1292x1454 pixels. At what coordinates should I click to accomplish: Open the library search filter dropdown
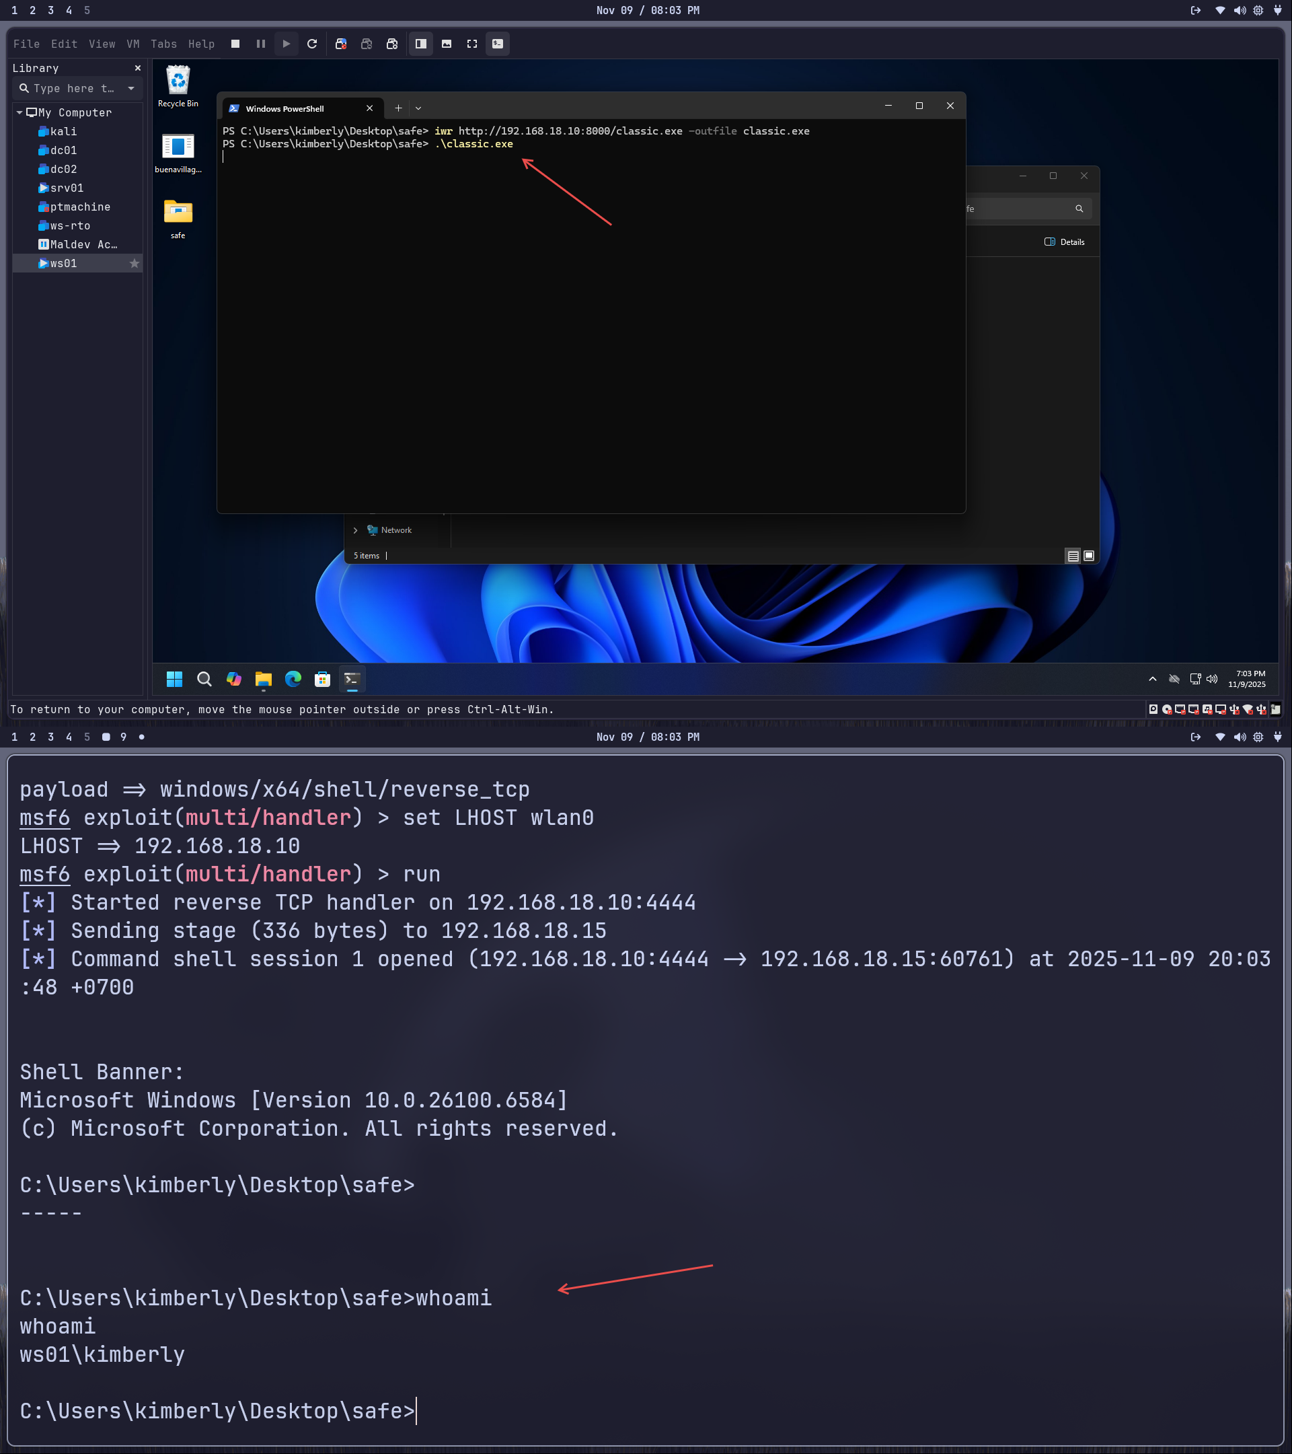click(132, 88)
